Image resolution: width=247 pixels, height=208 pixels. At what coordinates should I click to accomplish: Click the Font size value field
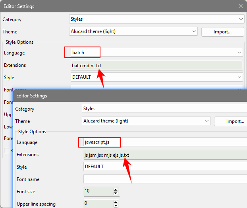click(98, 191)
